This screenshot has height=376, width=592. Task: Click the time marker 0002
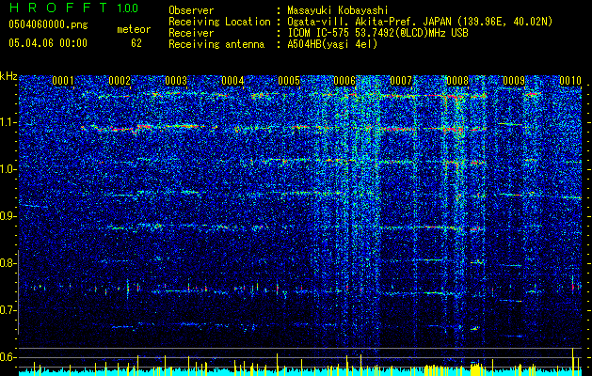click(x=120, y=81)
